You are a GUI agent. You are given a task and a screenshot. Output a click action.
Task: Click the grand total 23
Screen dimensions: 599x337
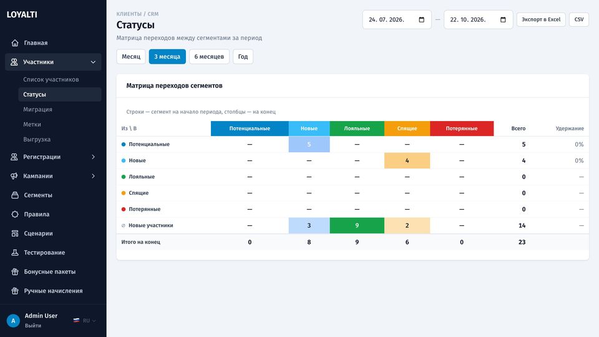522,242
